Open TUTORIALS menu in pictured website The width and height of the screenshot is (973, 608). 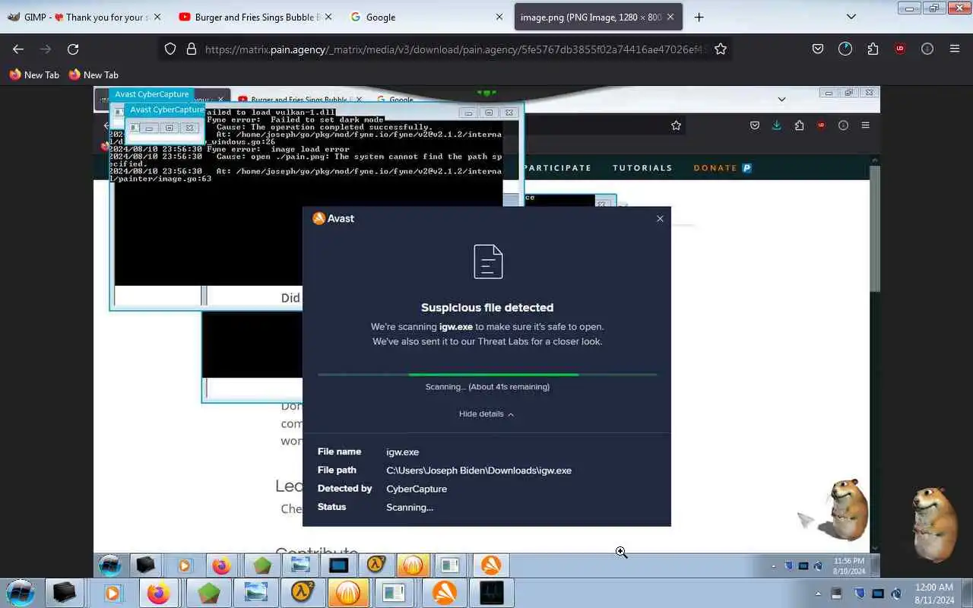pyautogui.click(x=642, y=168)
